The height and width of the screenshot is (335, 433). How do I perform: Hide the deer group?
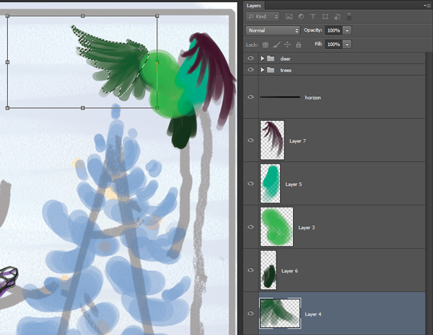pyautogui.click(x=250, y=58)
